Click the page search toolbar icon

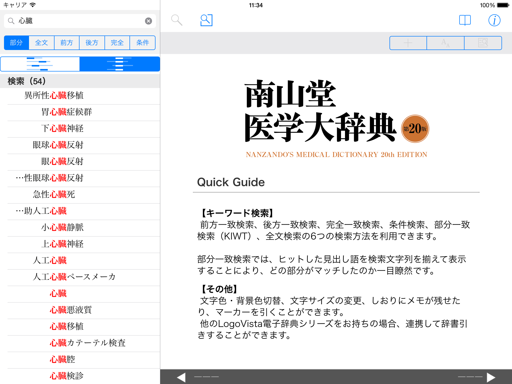tap(483, 43)
